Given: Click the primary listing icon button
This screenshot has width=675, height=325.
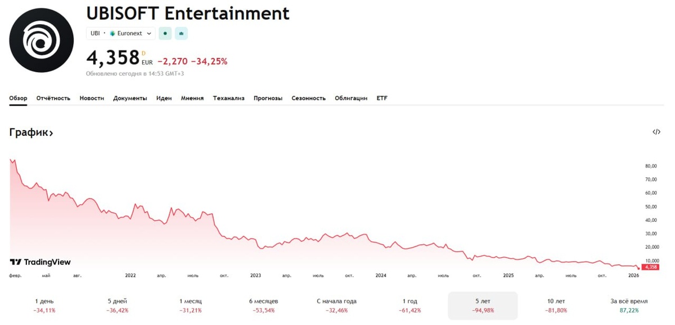Looking at the screenshot, I should tap(181, 33).
